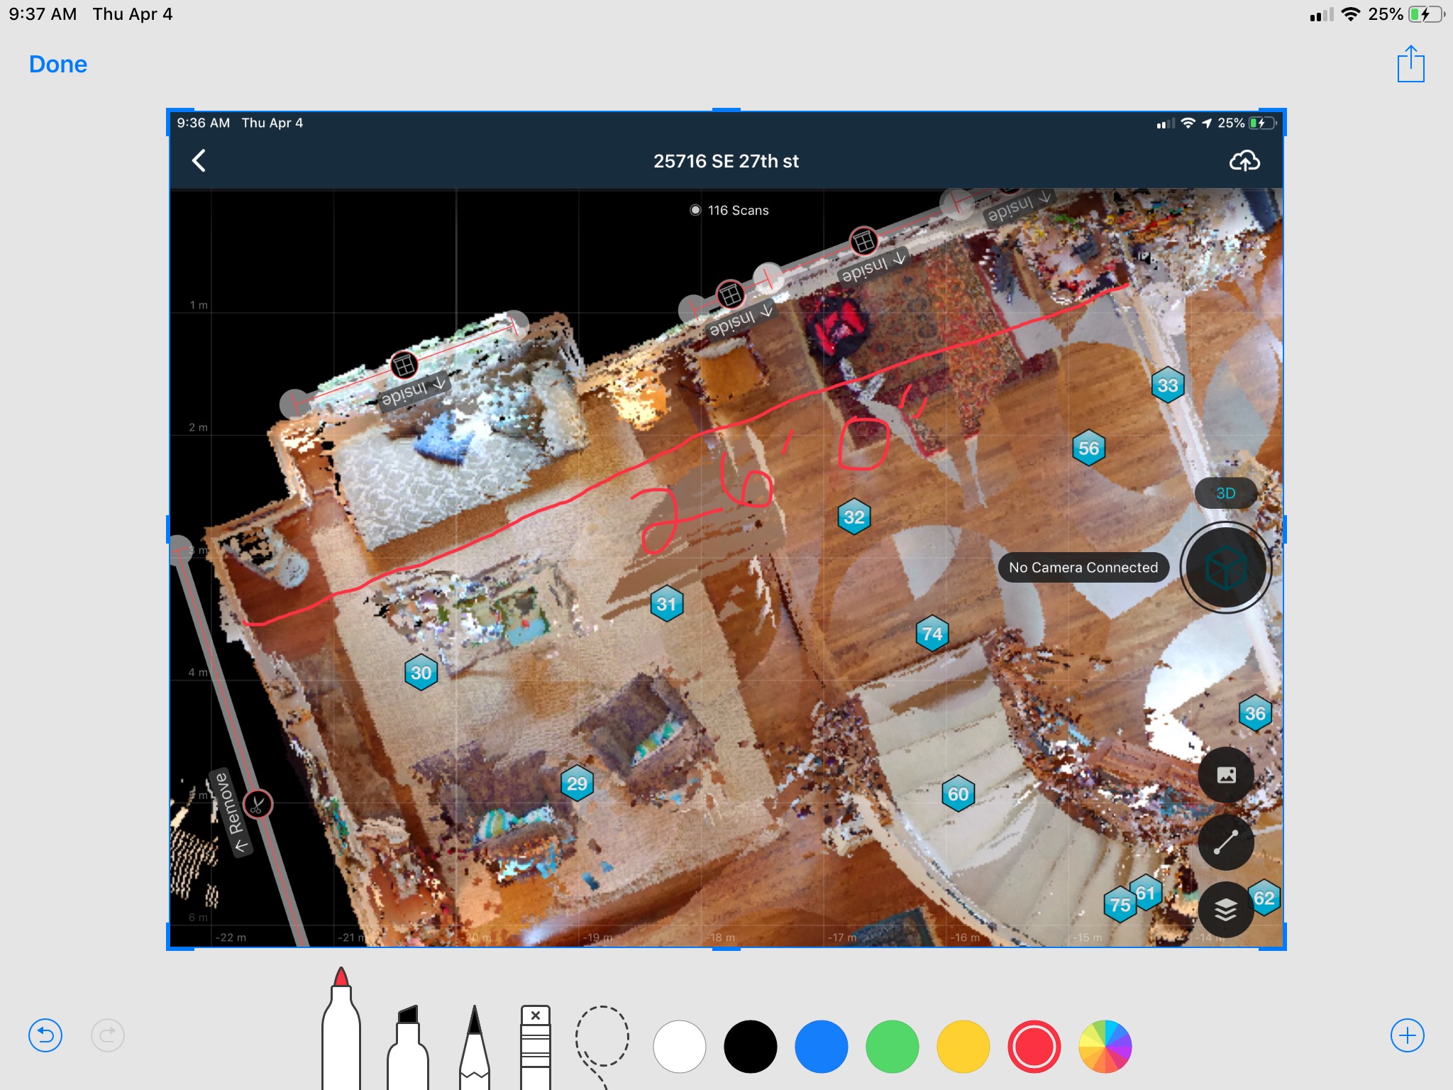Tap the No Camera Connected label
The width and height of the screenshot is (1453, 1090).
(1083, 567)
